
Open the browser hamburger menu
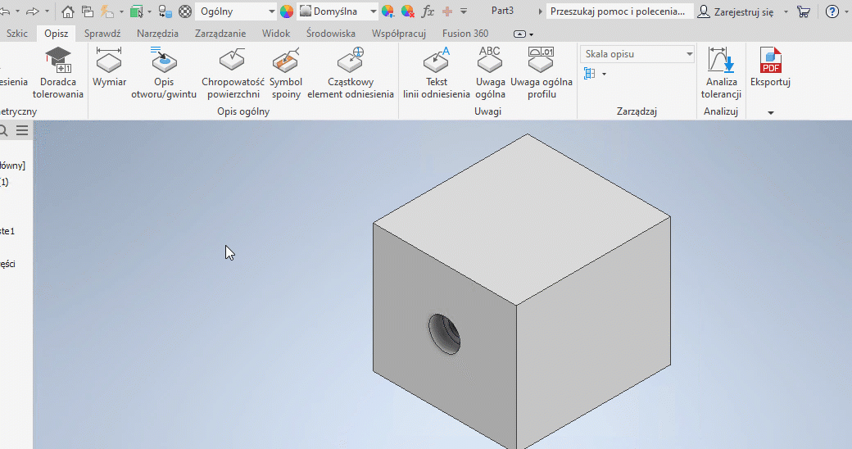(22, 130)
